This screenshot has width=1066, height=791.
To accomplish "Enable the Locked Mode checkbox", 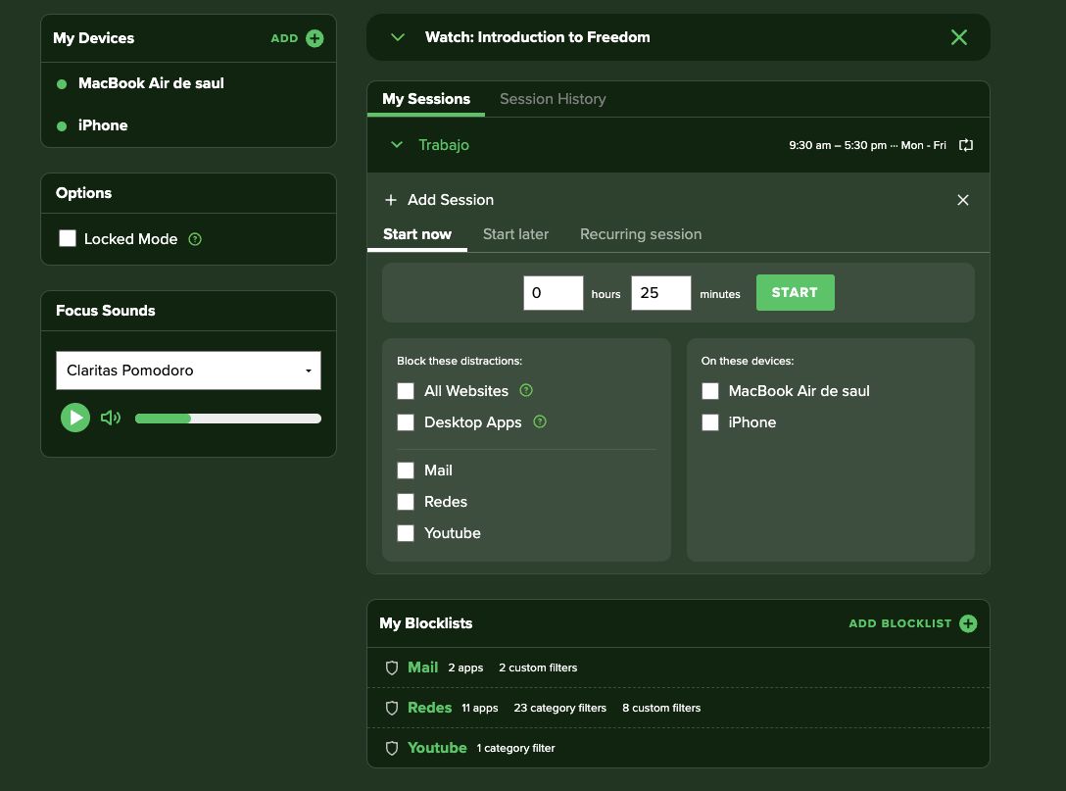I will point(68,238).
